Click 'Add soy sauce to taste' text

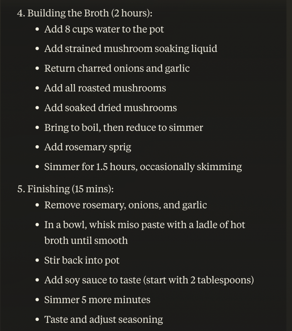93,280
